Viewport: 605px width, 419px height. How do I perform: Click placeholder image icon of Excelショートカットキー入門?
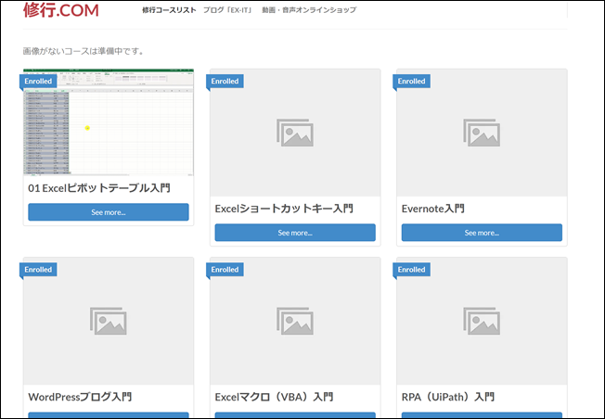click(295, 133)
